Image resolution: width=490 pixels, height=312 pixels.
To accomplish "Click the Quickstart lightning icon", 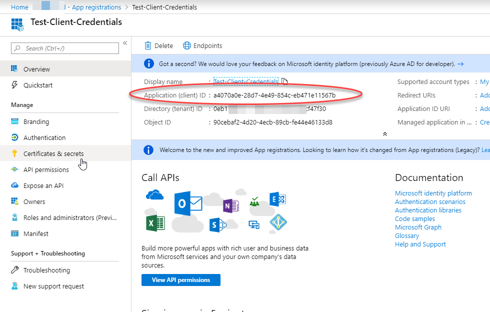I will coord(14,84).
